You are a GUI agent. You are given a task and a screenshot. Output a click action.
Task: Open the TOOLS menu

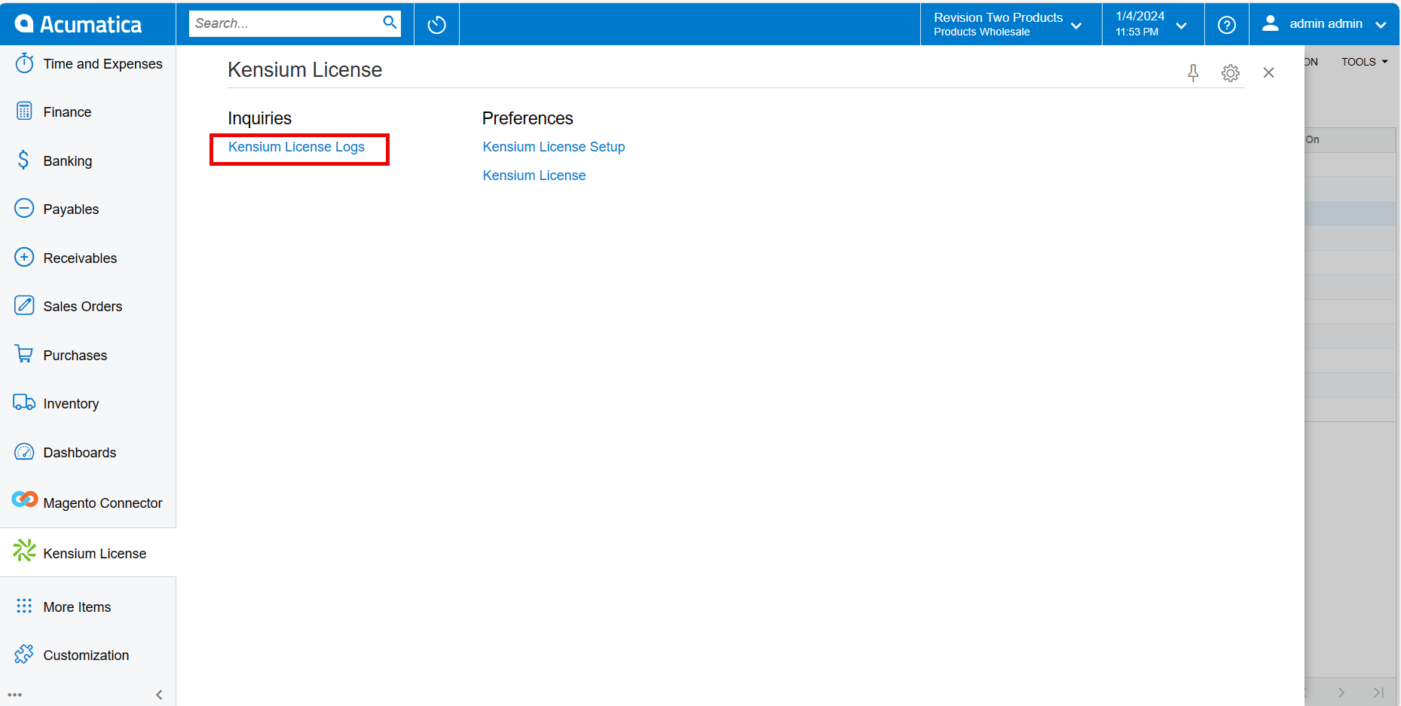click(1363, 62)
